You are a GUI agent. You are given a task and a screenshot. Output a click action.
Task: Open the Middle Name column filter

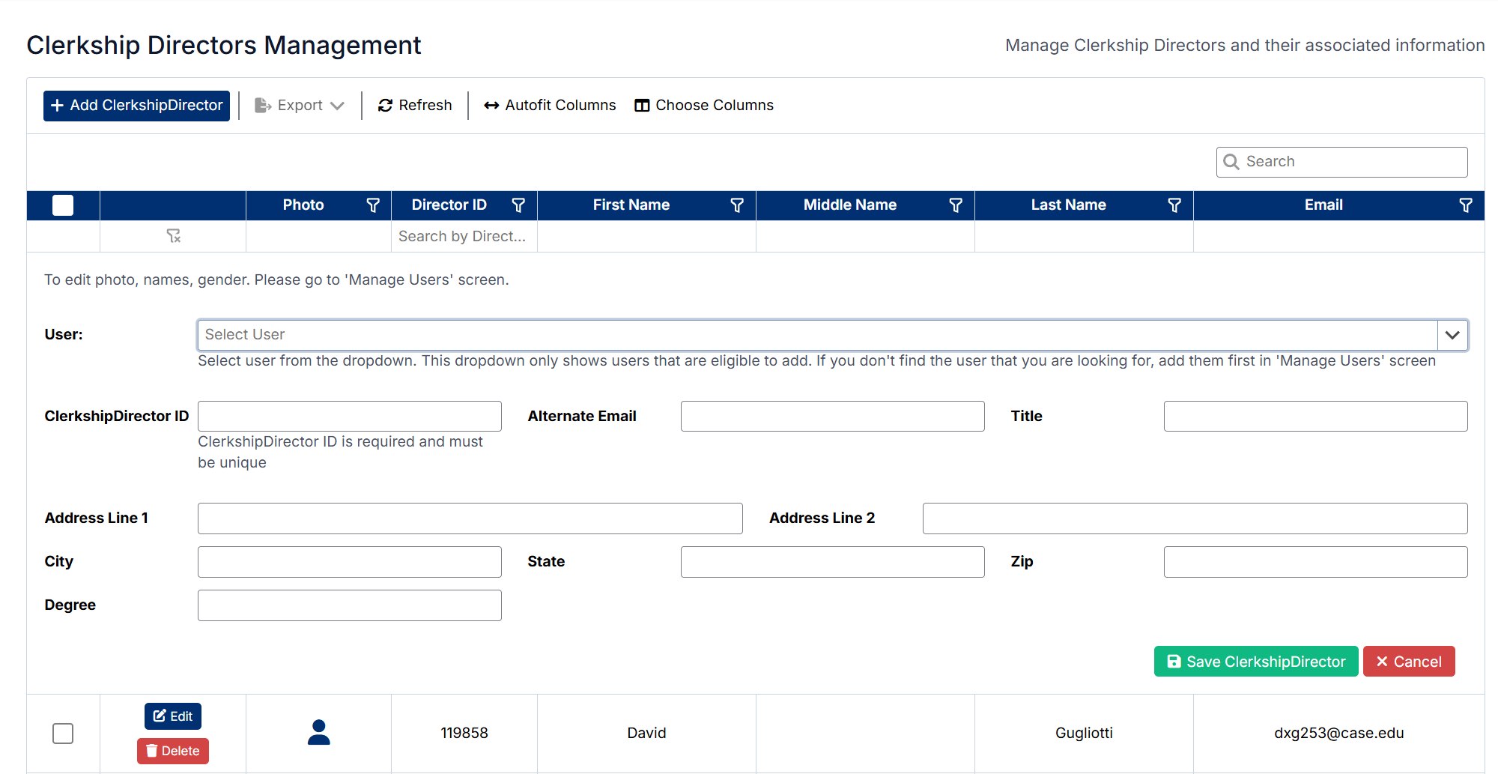pos(955,205)
